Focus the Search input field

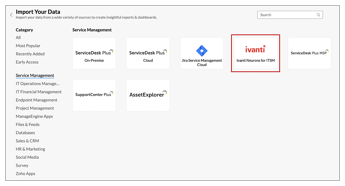(290, 15)
